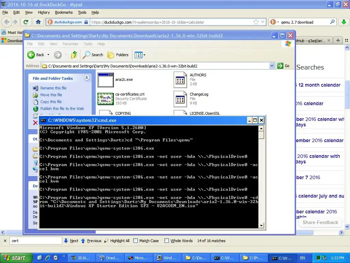This screenshot has width=350, height=263.
Task: Click Move this file task
Action: click(51, 95)
